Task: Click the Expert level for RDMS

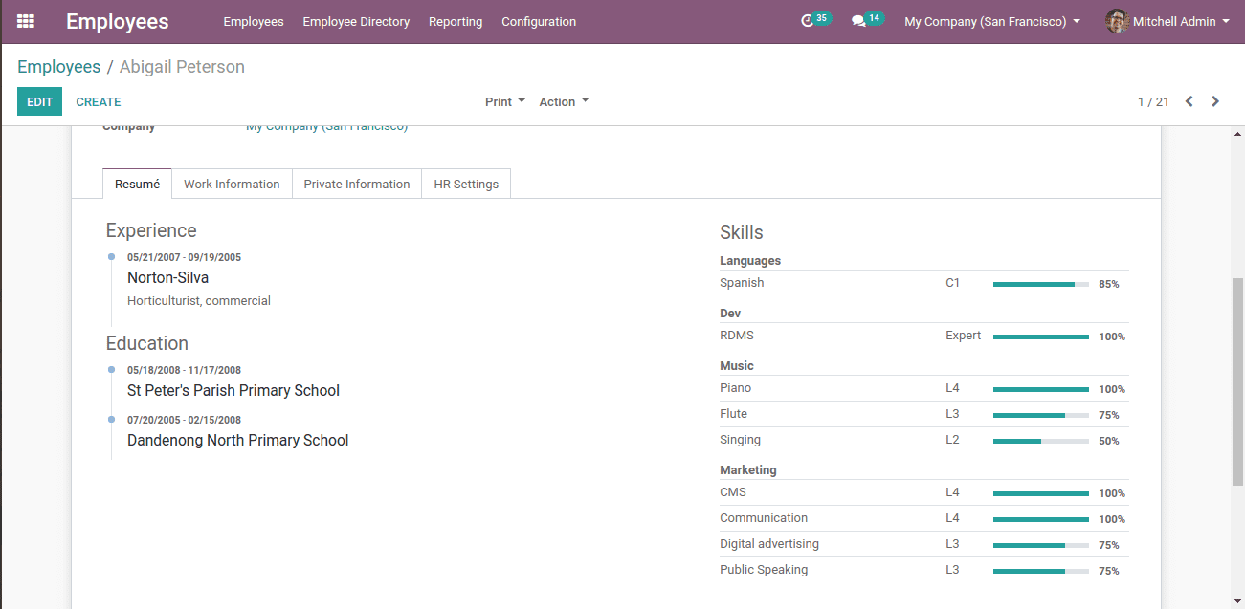Action: point(964,336)
